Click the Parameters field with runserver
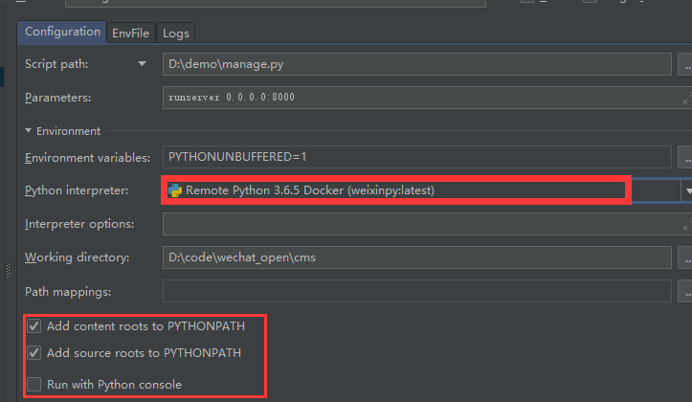 tap(427, 98)
